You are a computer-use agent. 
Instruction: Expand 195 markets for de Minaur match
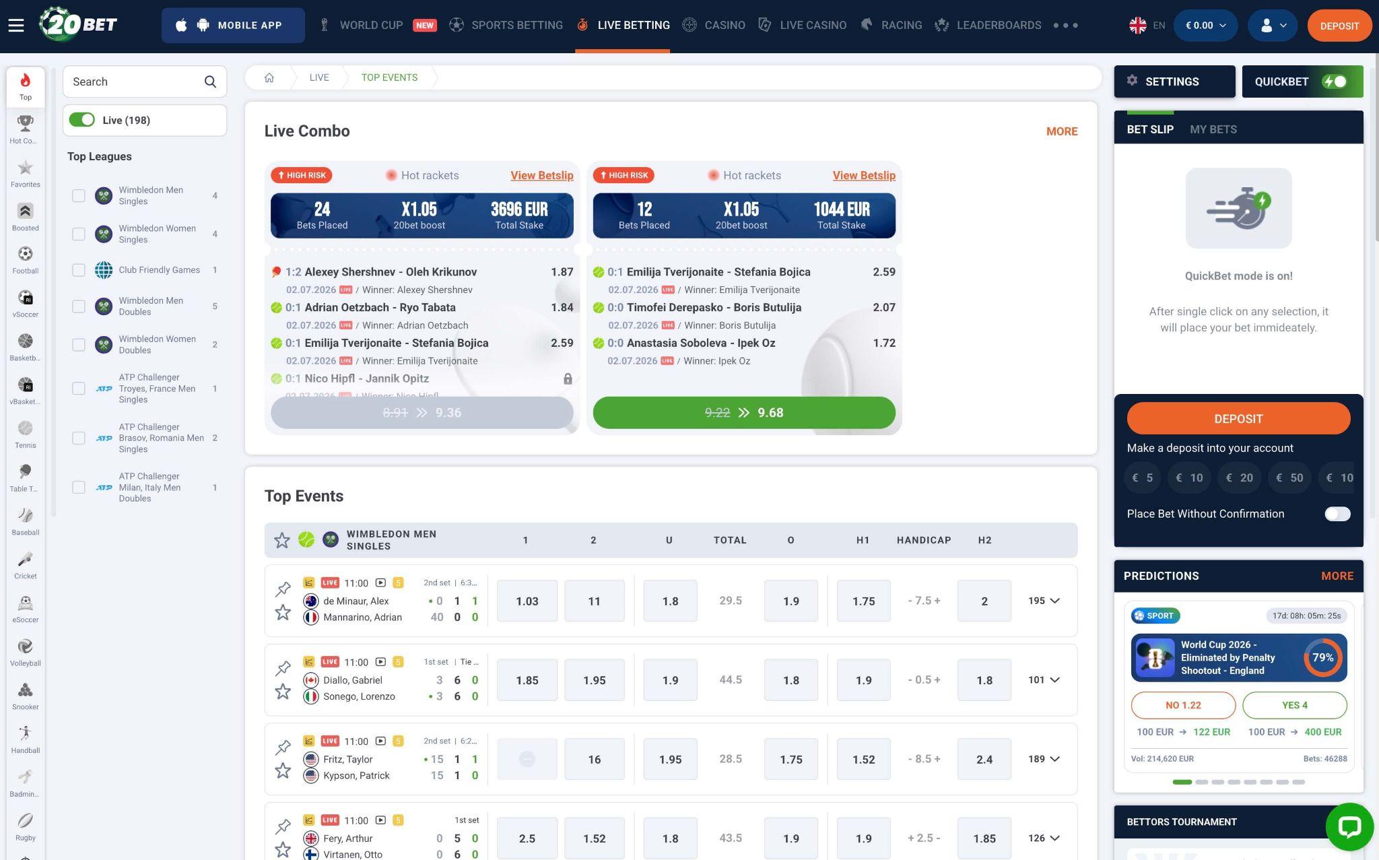click(1044, 601)
